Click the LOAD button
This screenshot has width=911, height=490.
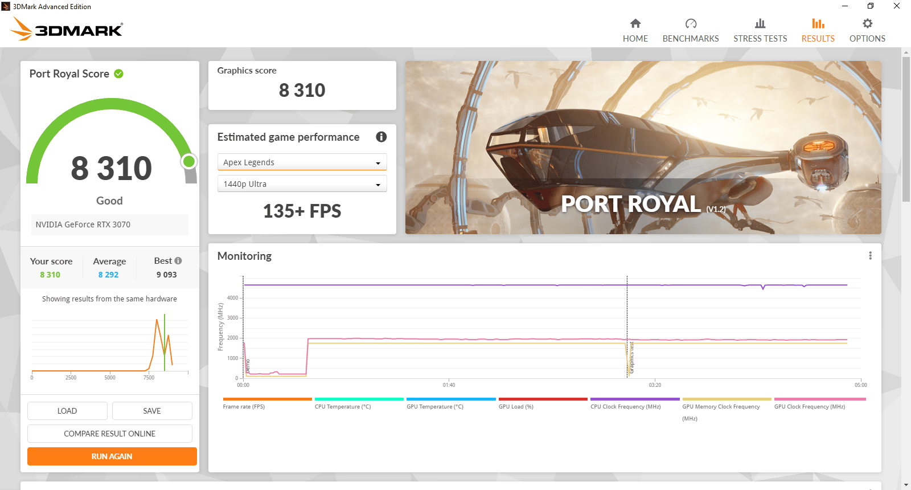[67, 411]
